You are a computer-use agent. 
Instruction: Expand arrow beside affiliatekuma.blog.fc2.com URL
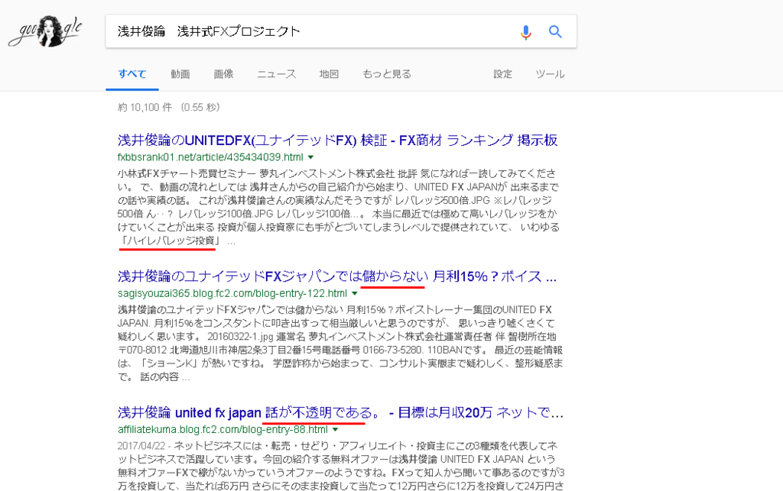point(336,430)
